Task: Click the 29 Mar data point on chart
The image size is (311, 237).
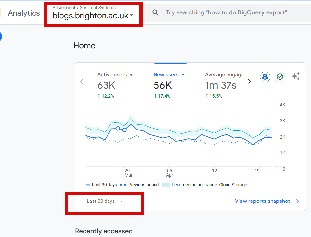Action: (x=124, y=130)
